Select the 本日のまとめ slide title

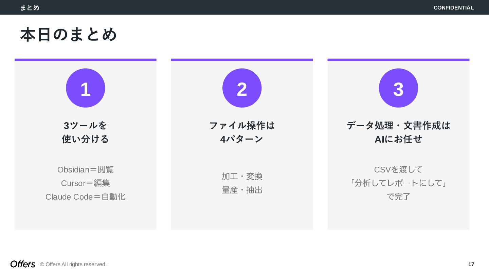[x=69, y=35]
